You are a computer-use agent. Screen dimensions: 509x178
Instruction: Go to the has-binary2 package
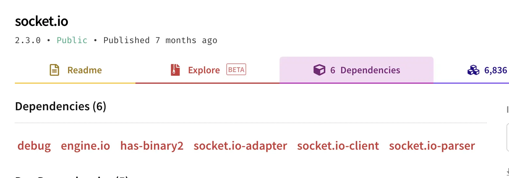pyautogui.click(x=152, y=146)
